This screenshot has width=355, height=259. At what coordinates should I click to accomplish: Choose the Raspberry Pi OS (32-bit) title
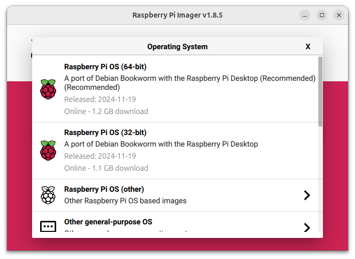click(105, 133)
